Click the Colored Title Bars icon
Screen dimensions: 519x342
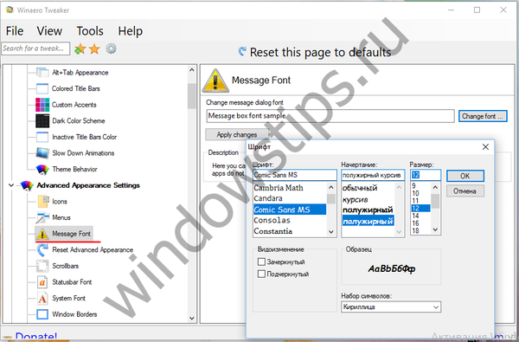pyautogui.click(x=42, y=88)
